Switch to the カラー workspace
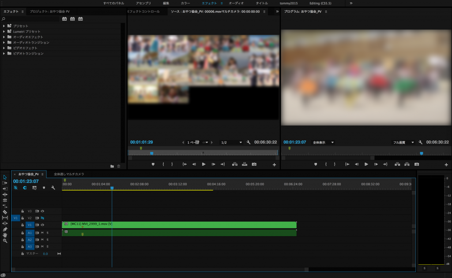 coord(185,3)
